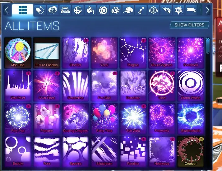Select the Glorifier goal explosion

[x=76, y=53]
